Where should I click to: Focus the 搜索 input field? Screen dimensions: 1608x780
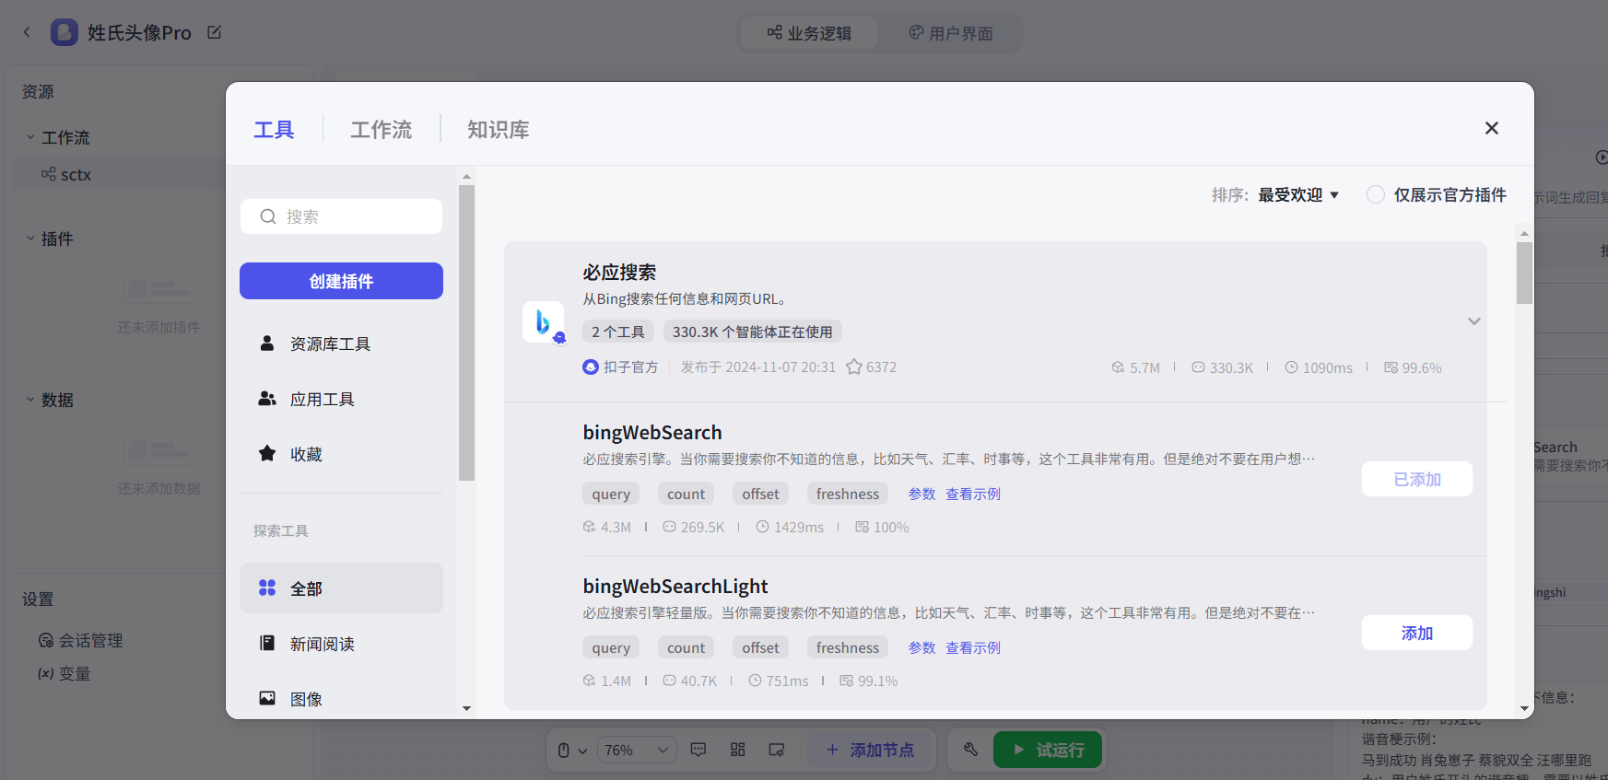coord(341,216)
